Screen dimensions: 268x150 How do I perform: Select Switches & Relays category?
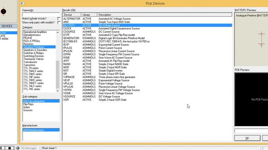[39, 53]
